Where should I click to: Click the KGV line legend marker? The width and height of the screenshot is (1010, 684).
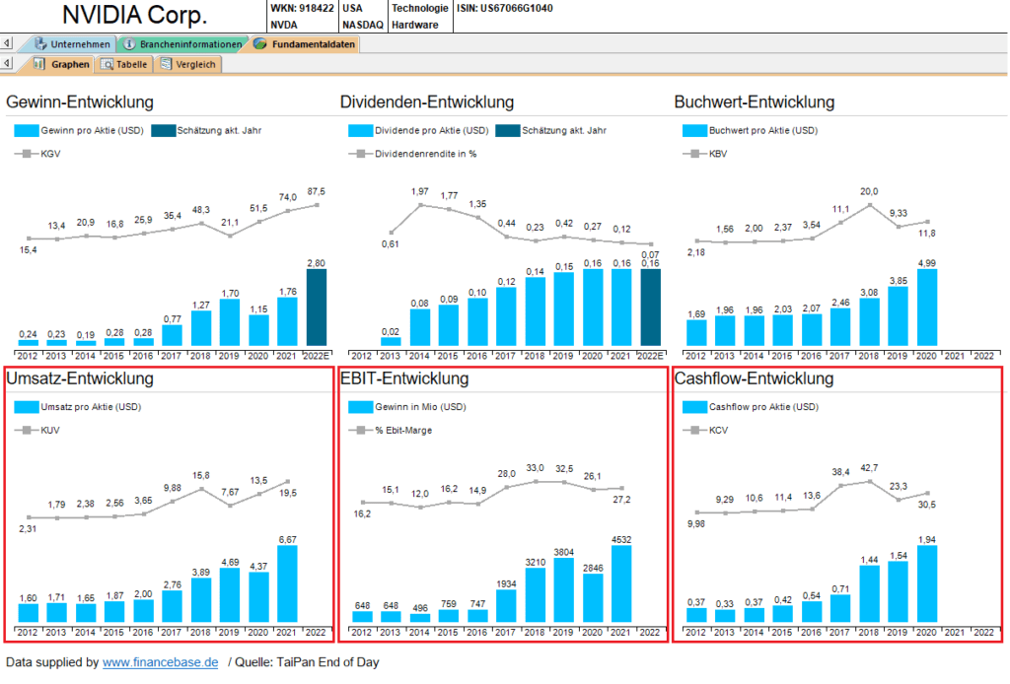(x=26, y=154)
